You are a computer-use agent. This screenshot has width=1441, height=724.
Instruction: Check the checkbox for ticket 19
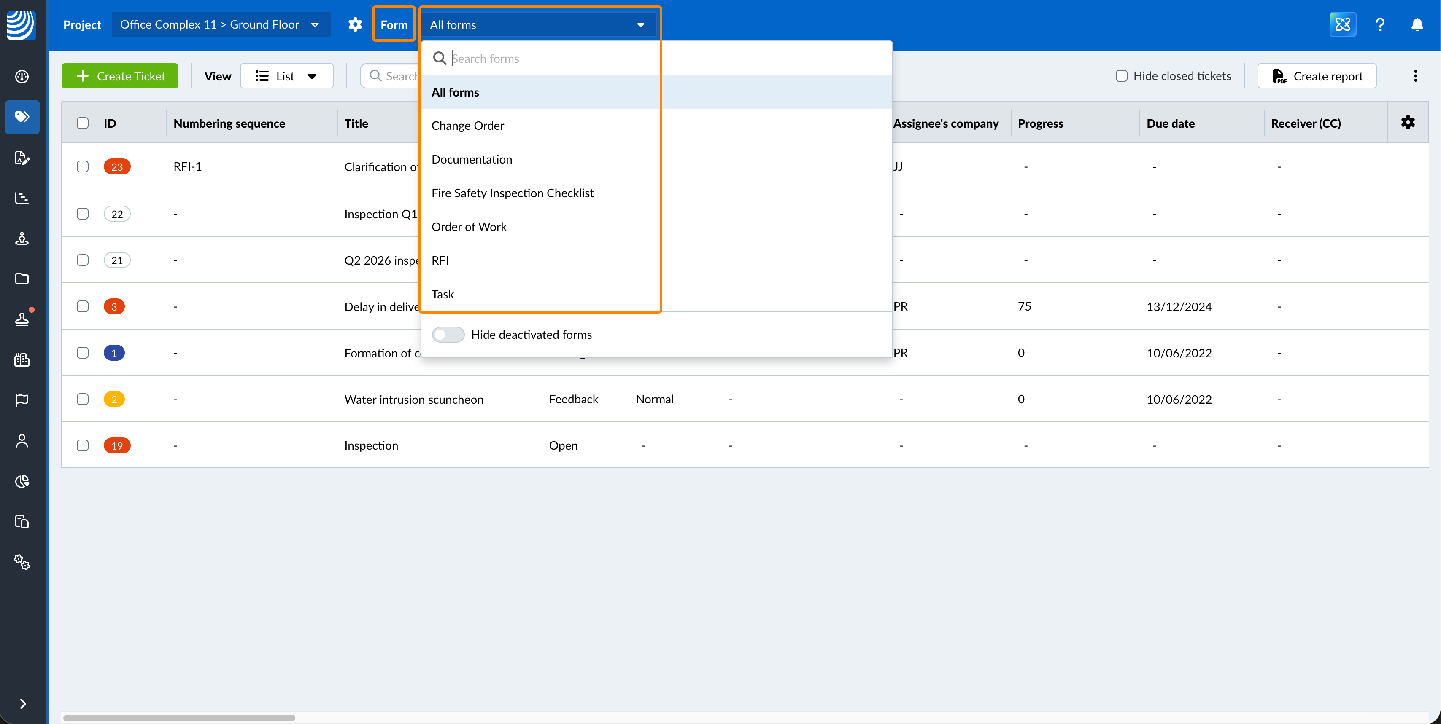[x=83, y=446]
